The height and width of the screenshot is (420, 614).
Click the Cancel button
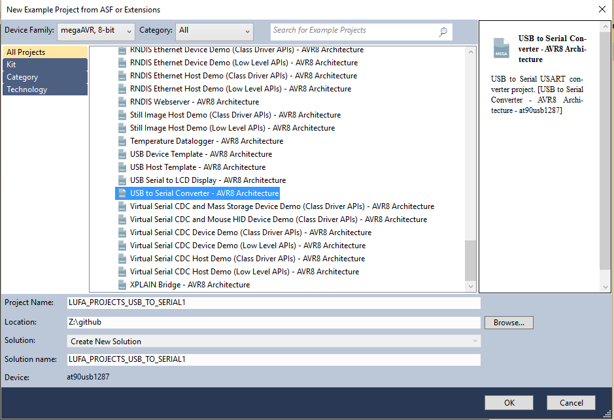pyautogui.click(x=571, y=403)
